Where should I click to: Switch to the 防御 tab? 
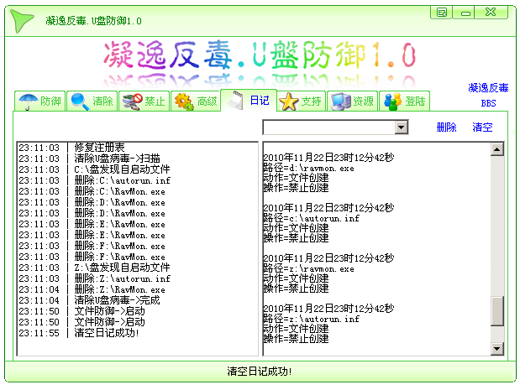[x=39, y=101]
